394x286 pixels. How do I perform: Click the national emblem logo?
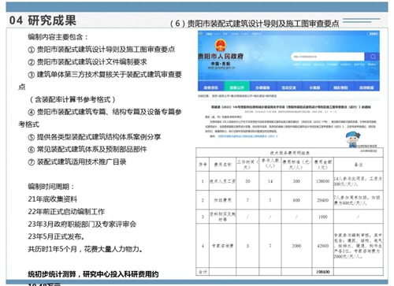tap(221, 45)
